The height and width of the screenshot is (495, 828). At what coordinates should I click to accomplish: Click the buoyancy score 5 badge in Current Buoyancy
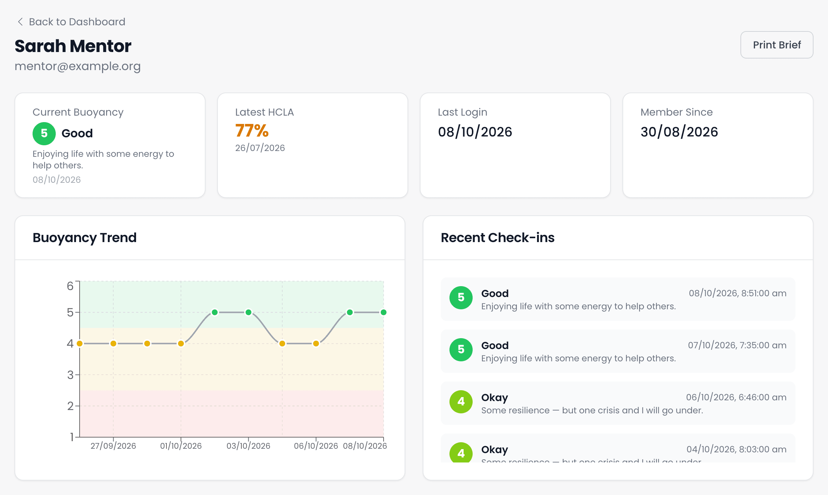coord(44,133)
